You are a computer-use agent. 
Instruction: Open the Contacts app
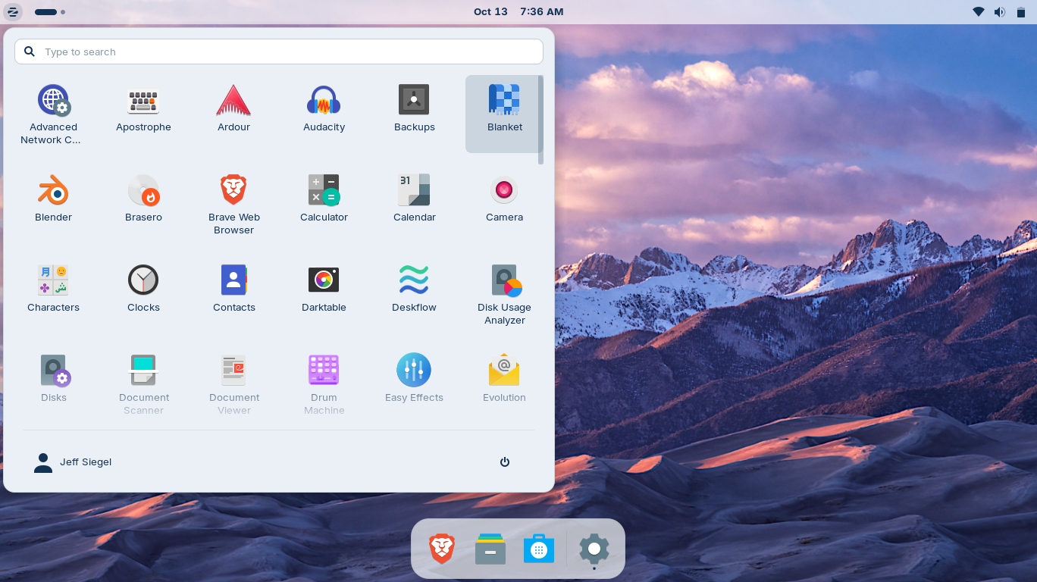coord(233,294)
